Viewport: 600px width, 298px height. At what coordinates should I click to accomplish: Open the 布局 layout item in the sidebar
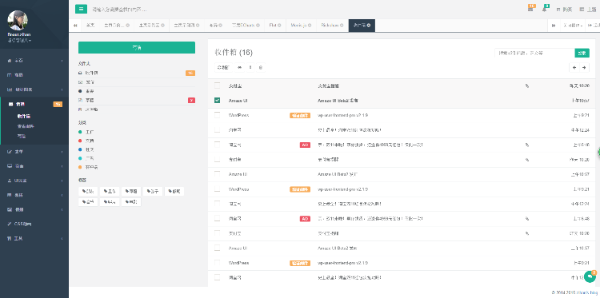(34, 75)
